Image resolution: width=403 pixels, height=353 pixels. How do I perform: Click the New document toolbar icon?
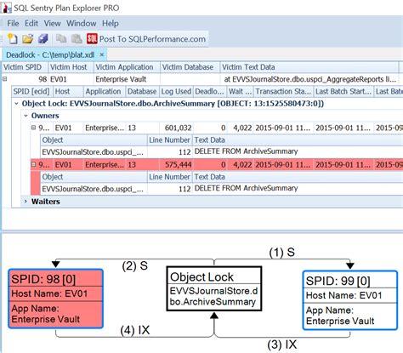pyautogui.click(x=13, y=38)
